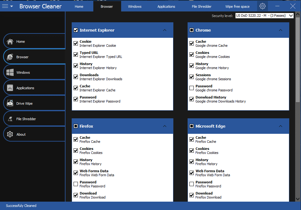
Task: Collapse the Firefox section chevron
Action: (165, 126)
